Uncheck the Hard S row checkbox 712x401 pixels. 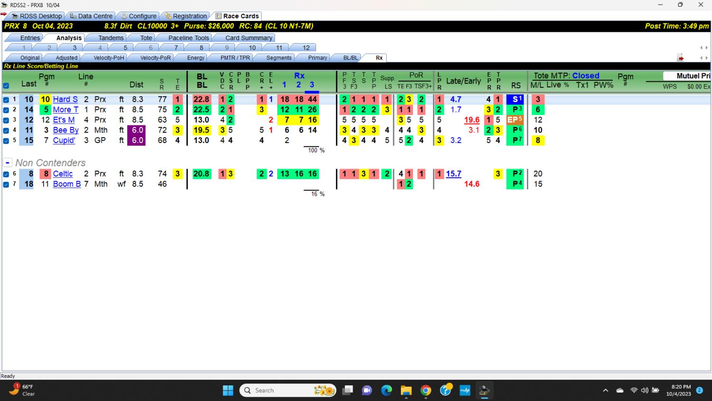[x=6, y=100]
